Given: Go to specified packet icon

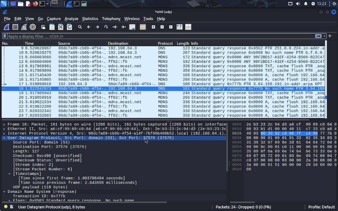Looking at the screenshot, I should click(106, 27).
